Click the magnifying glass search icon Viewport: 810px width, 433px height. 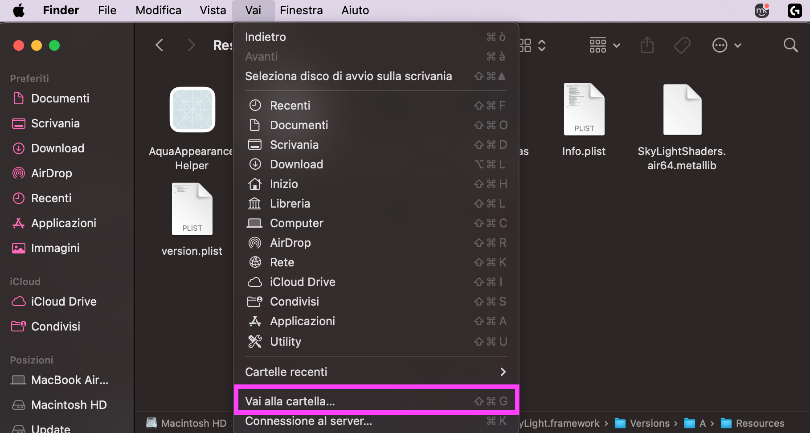tap(790, 45)
